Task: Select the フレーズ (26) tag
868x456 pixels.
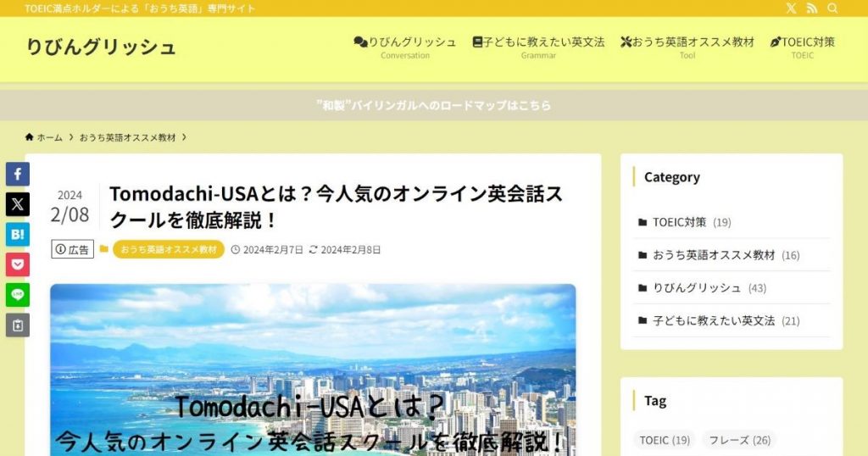Action: (739, 441)
